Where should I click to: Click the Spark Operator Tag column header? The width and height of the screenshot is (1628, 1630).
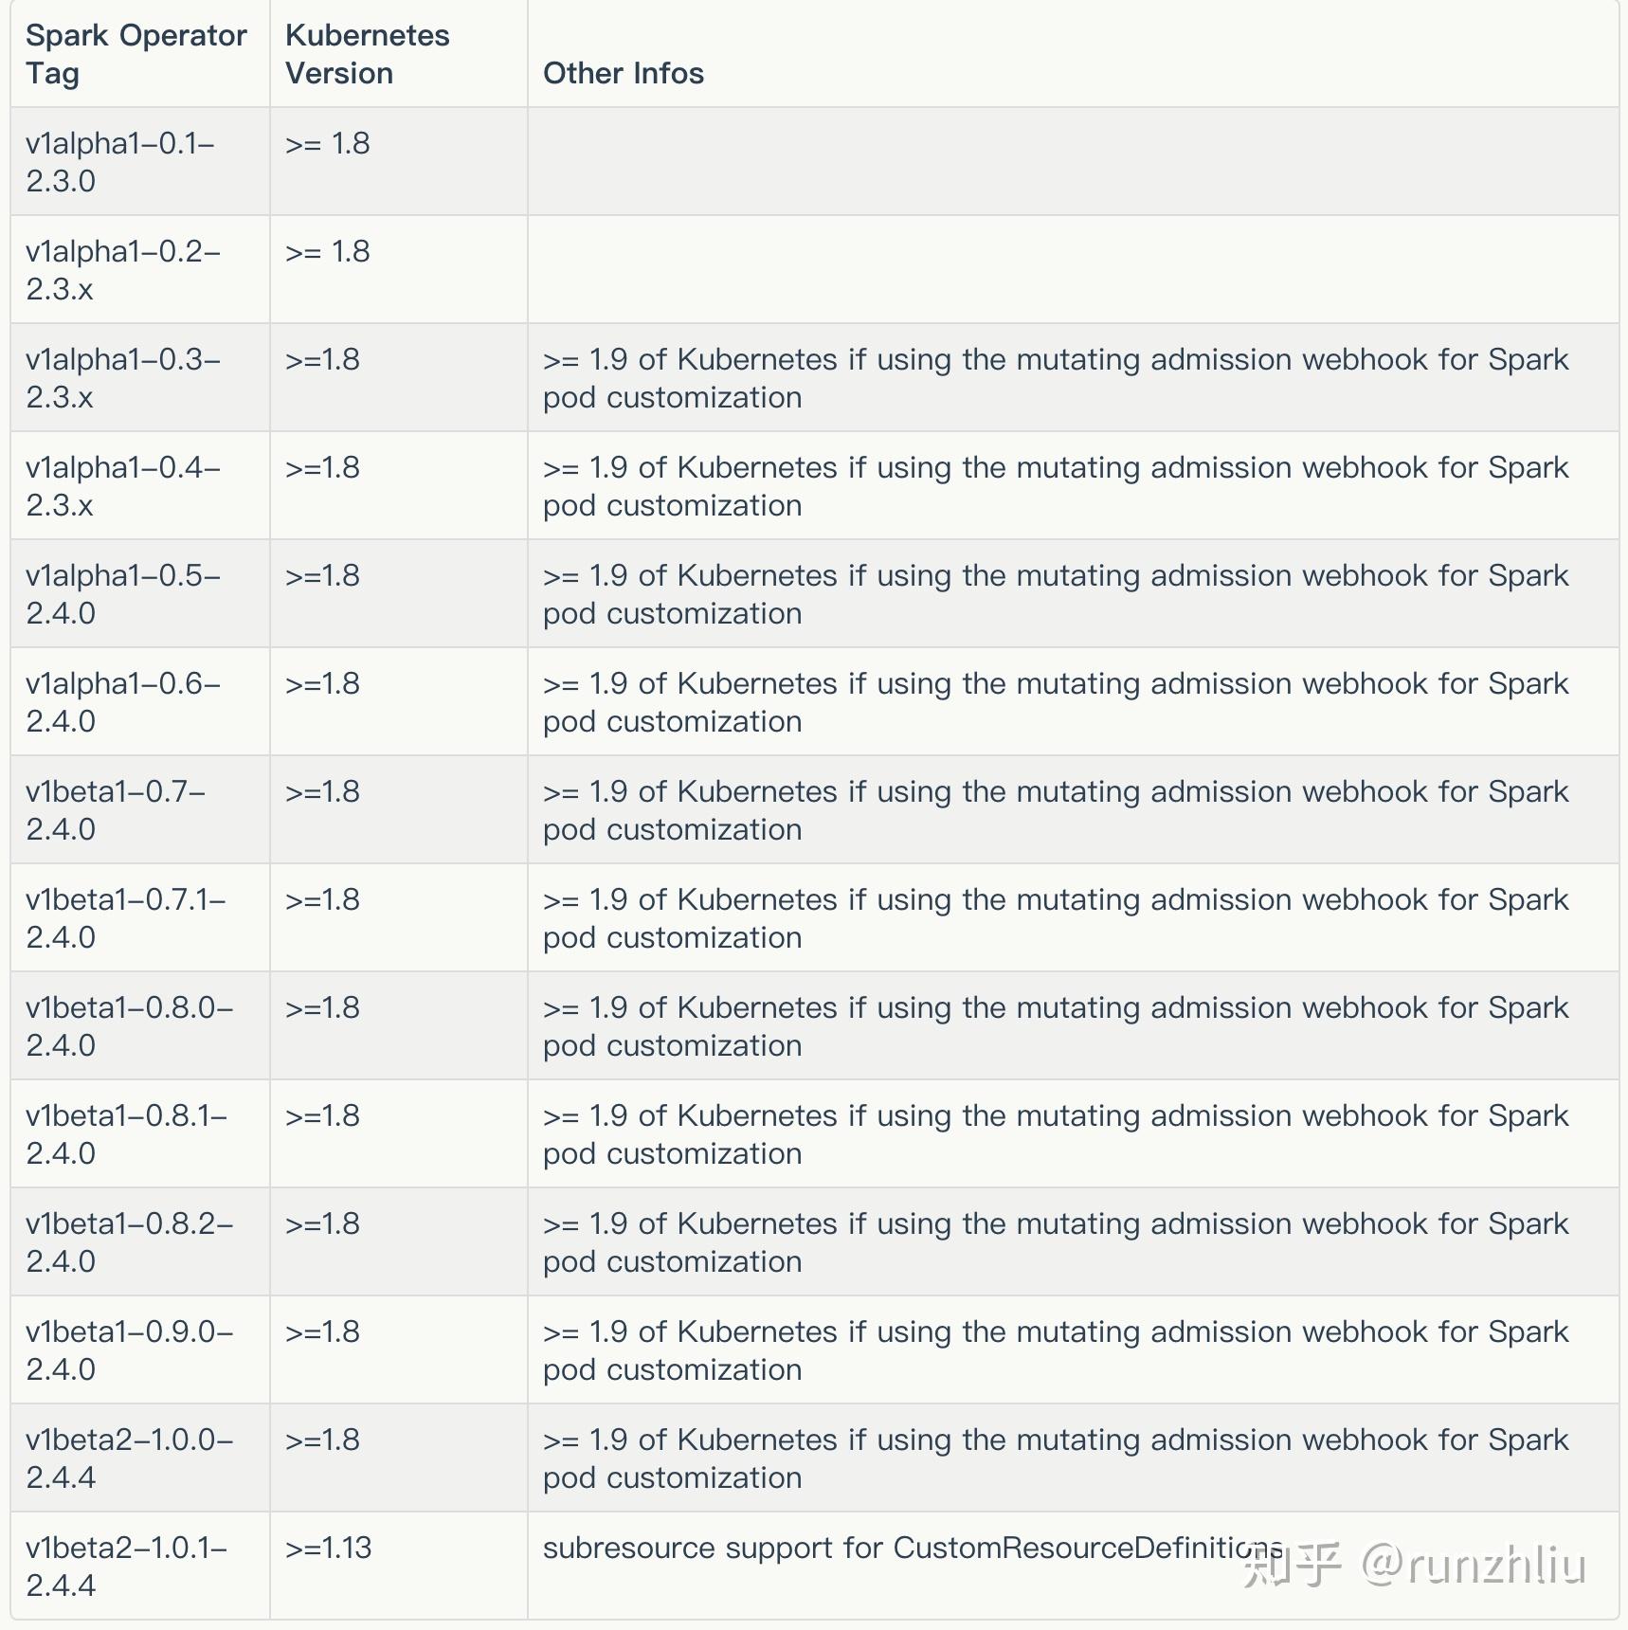pos(136,54)
